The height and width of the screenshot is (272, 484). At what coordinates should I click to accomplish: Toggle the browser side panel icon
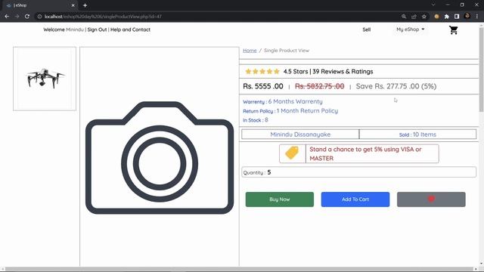457,17
